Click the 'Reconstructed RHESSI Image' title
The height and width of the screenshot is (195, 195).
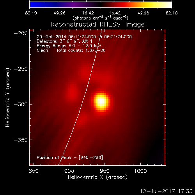(x=97, y=25)
